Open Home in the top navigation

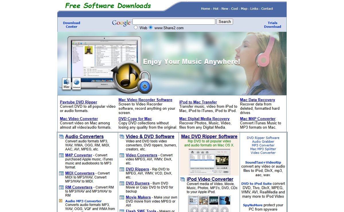(x=206, y=9)
